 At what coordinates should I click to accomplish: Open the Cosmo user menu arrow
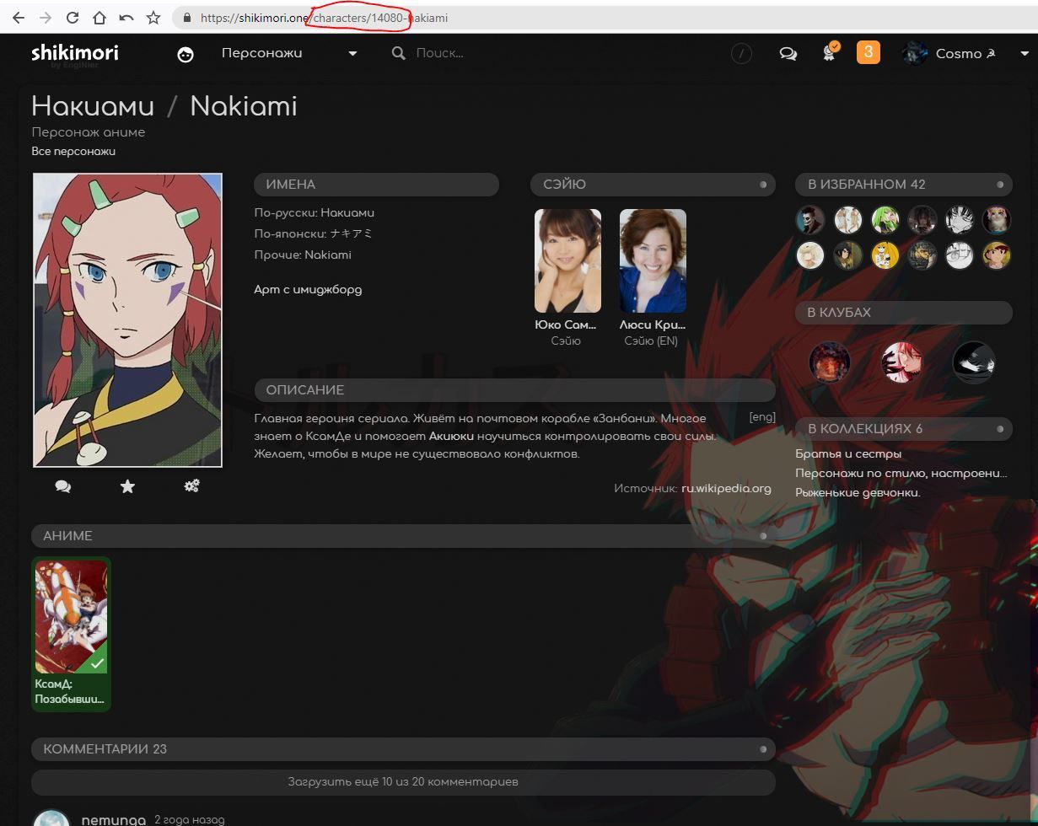coord(1025,53)
